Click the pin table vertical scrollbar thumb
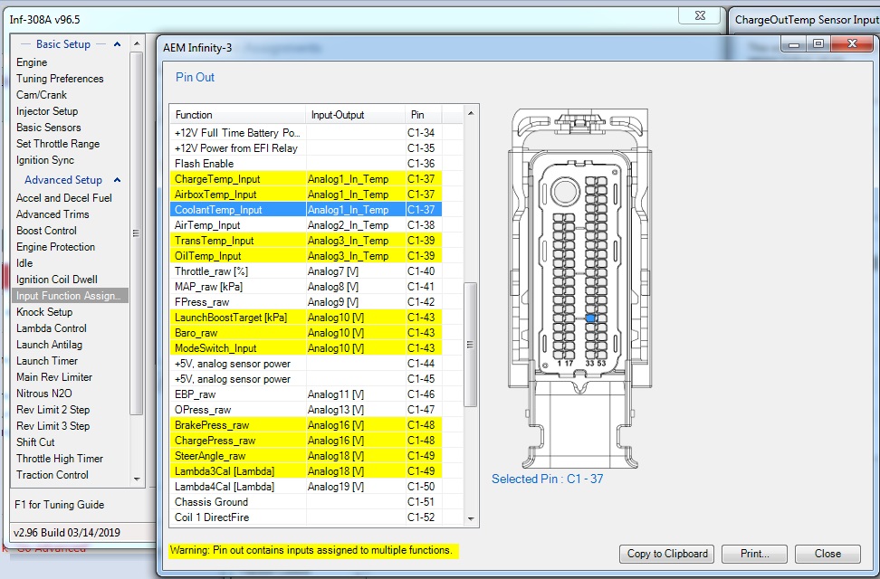880x579 pixels. pos(471,344)
